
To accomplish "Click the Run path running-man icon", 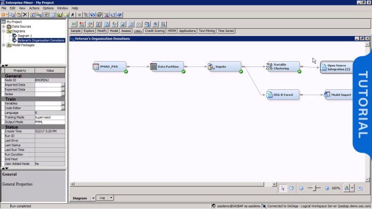I will (x=73, y=15).
